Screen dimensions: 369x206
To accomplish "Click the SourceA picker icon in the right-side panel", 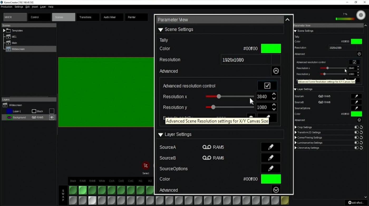I will 356,96.
